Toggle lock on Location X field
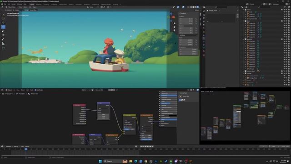 point(196,19)
